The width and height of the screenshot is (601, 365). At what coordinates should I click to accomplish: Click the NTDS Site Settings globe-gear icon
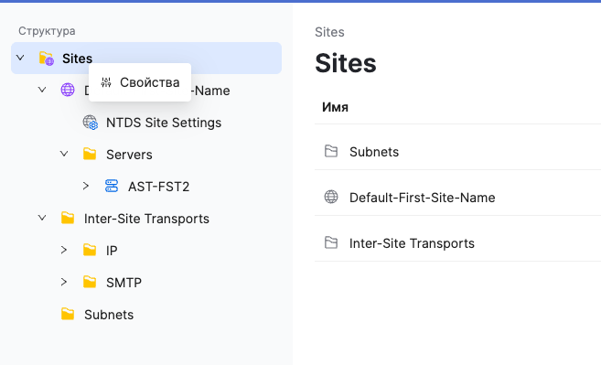pyautogui.click(x=90, y=123)
